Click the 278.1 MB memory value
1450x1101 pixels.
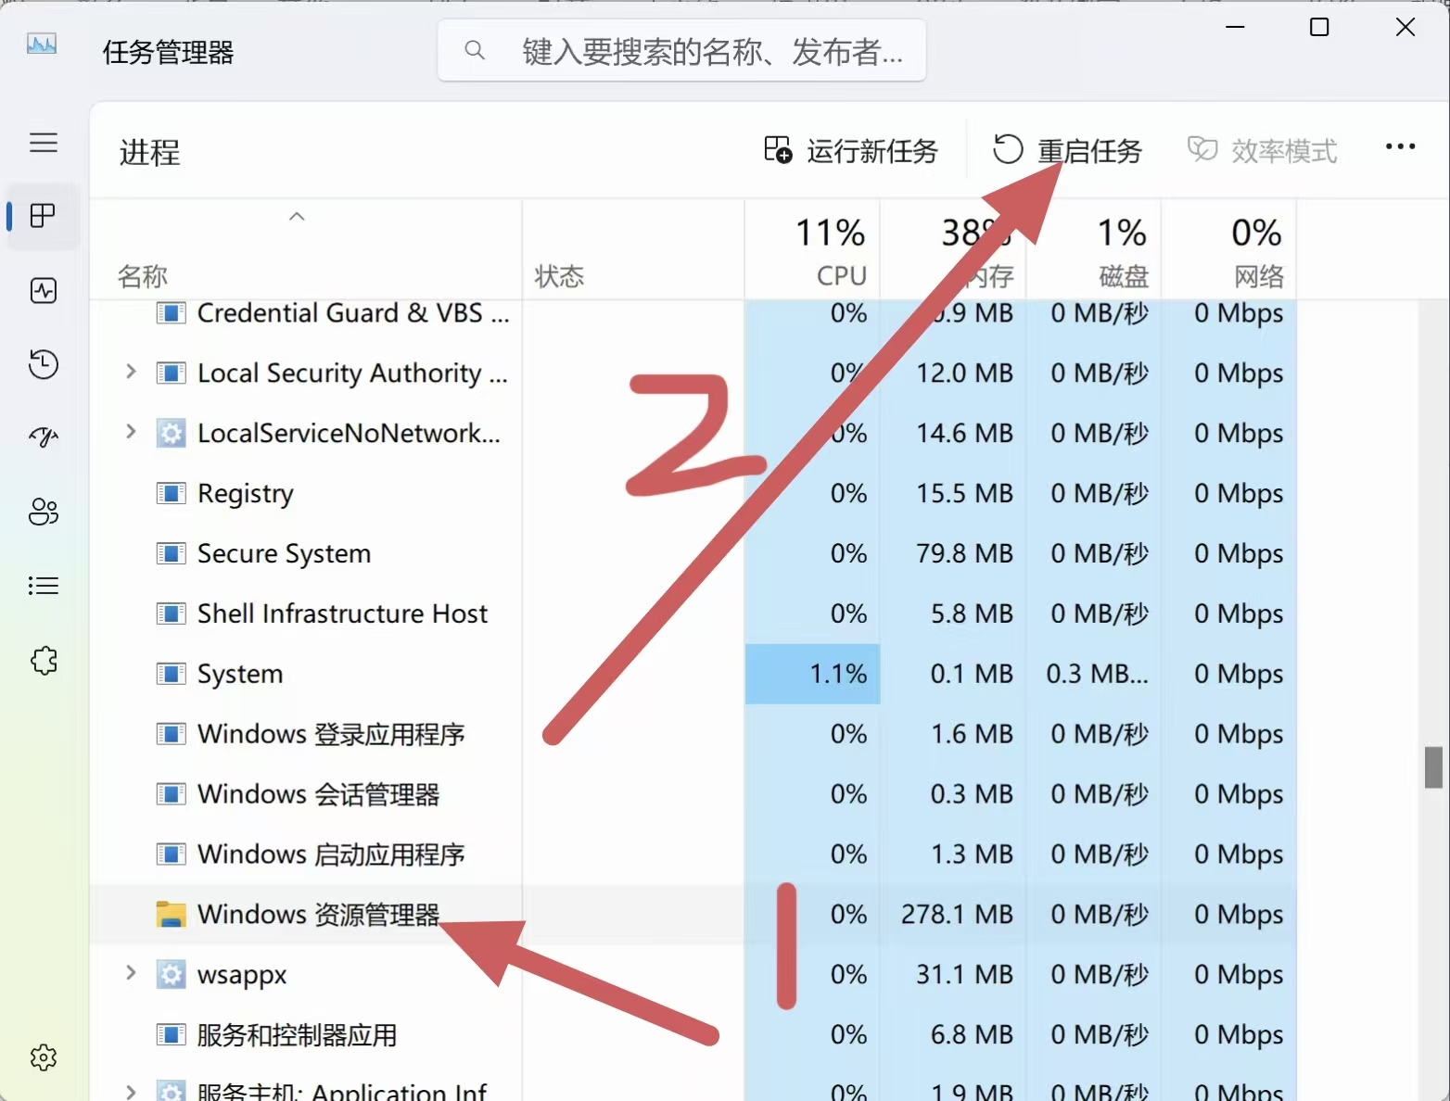click(957, 915)
